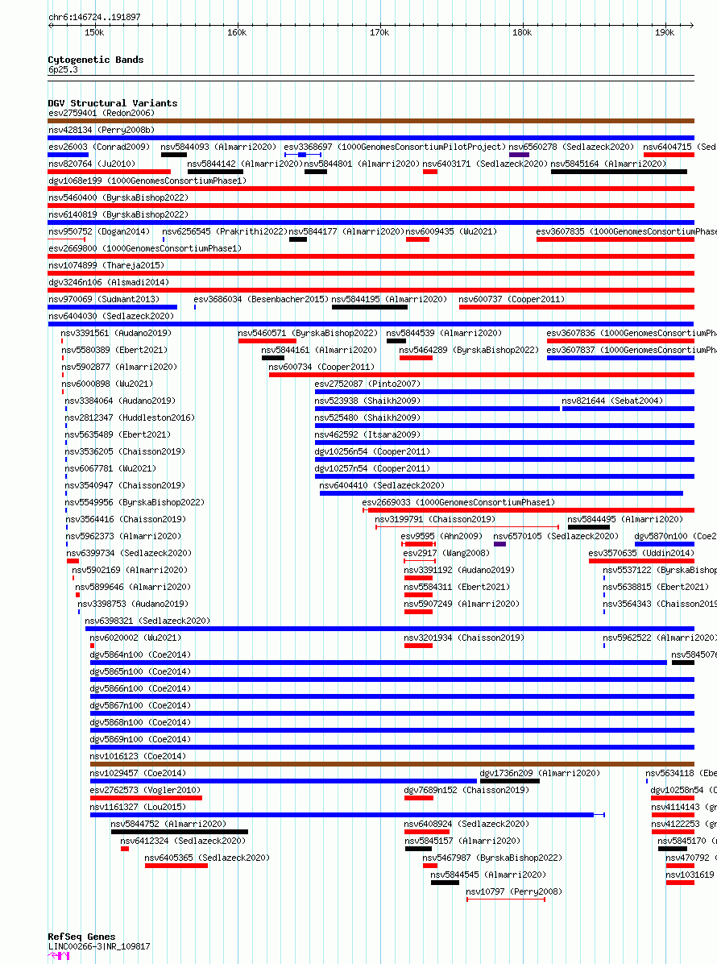Select esv2669033 1000GenomesConsortiumPhase1 label
717x964 pixels.
coord(458,502)
